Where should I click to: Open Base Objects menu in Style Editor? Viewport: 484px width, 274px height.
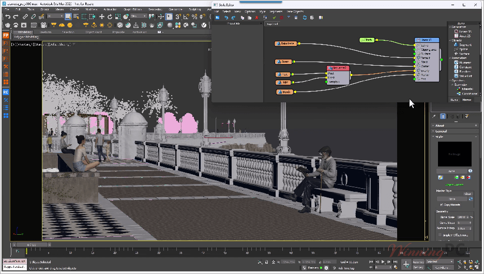click(x=295, y=11)
